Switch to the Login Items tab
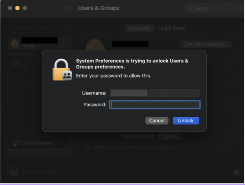The image size is (245, 185). click(172, 29)
